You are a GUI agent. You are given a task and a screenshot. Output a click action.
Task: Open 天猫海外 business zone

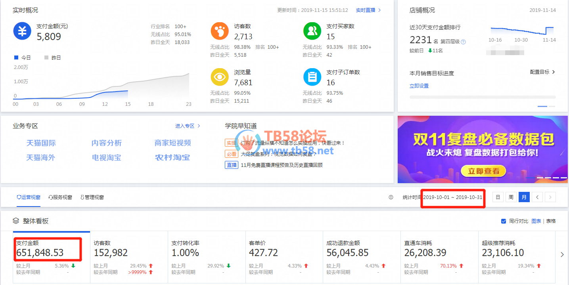pos(41,157)
